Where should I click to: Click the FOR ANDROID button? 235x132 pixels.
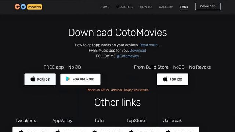click(80, 79)
